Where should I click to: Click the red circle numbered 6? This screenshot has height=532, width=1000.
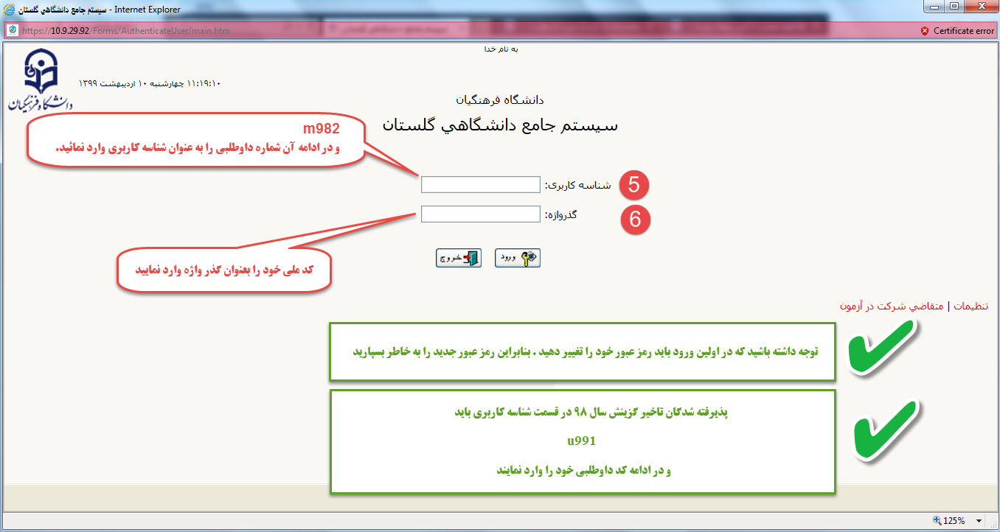(x=635, y=220)
